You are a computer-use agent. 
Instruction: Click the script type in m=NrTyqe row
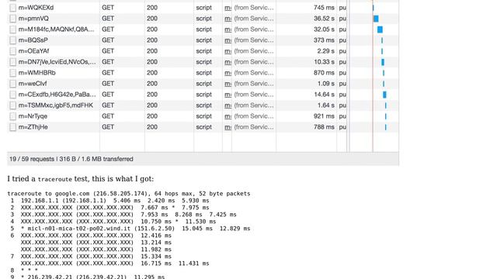(203, 116)
